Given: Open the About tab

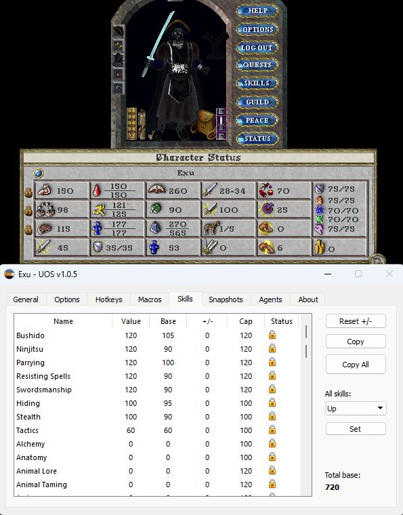Looking at the screenshot, I should point(308,300).
